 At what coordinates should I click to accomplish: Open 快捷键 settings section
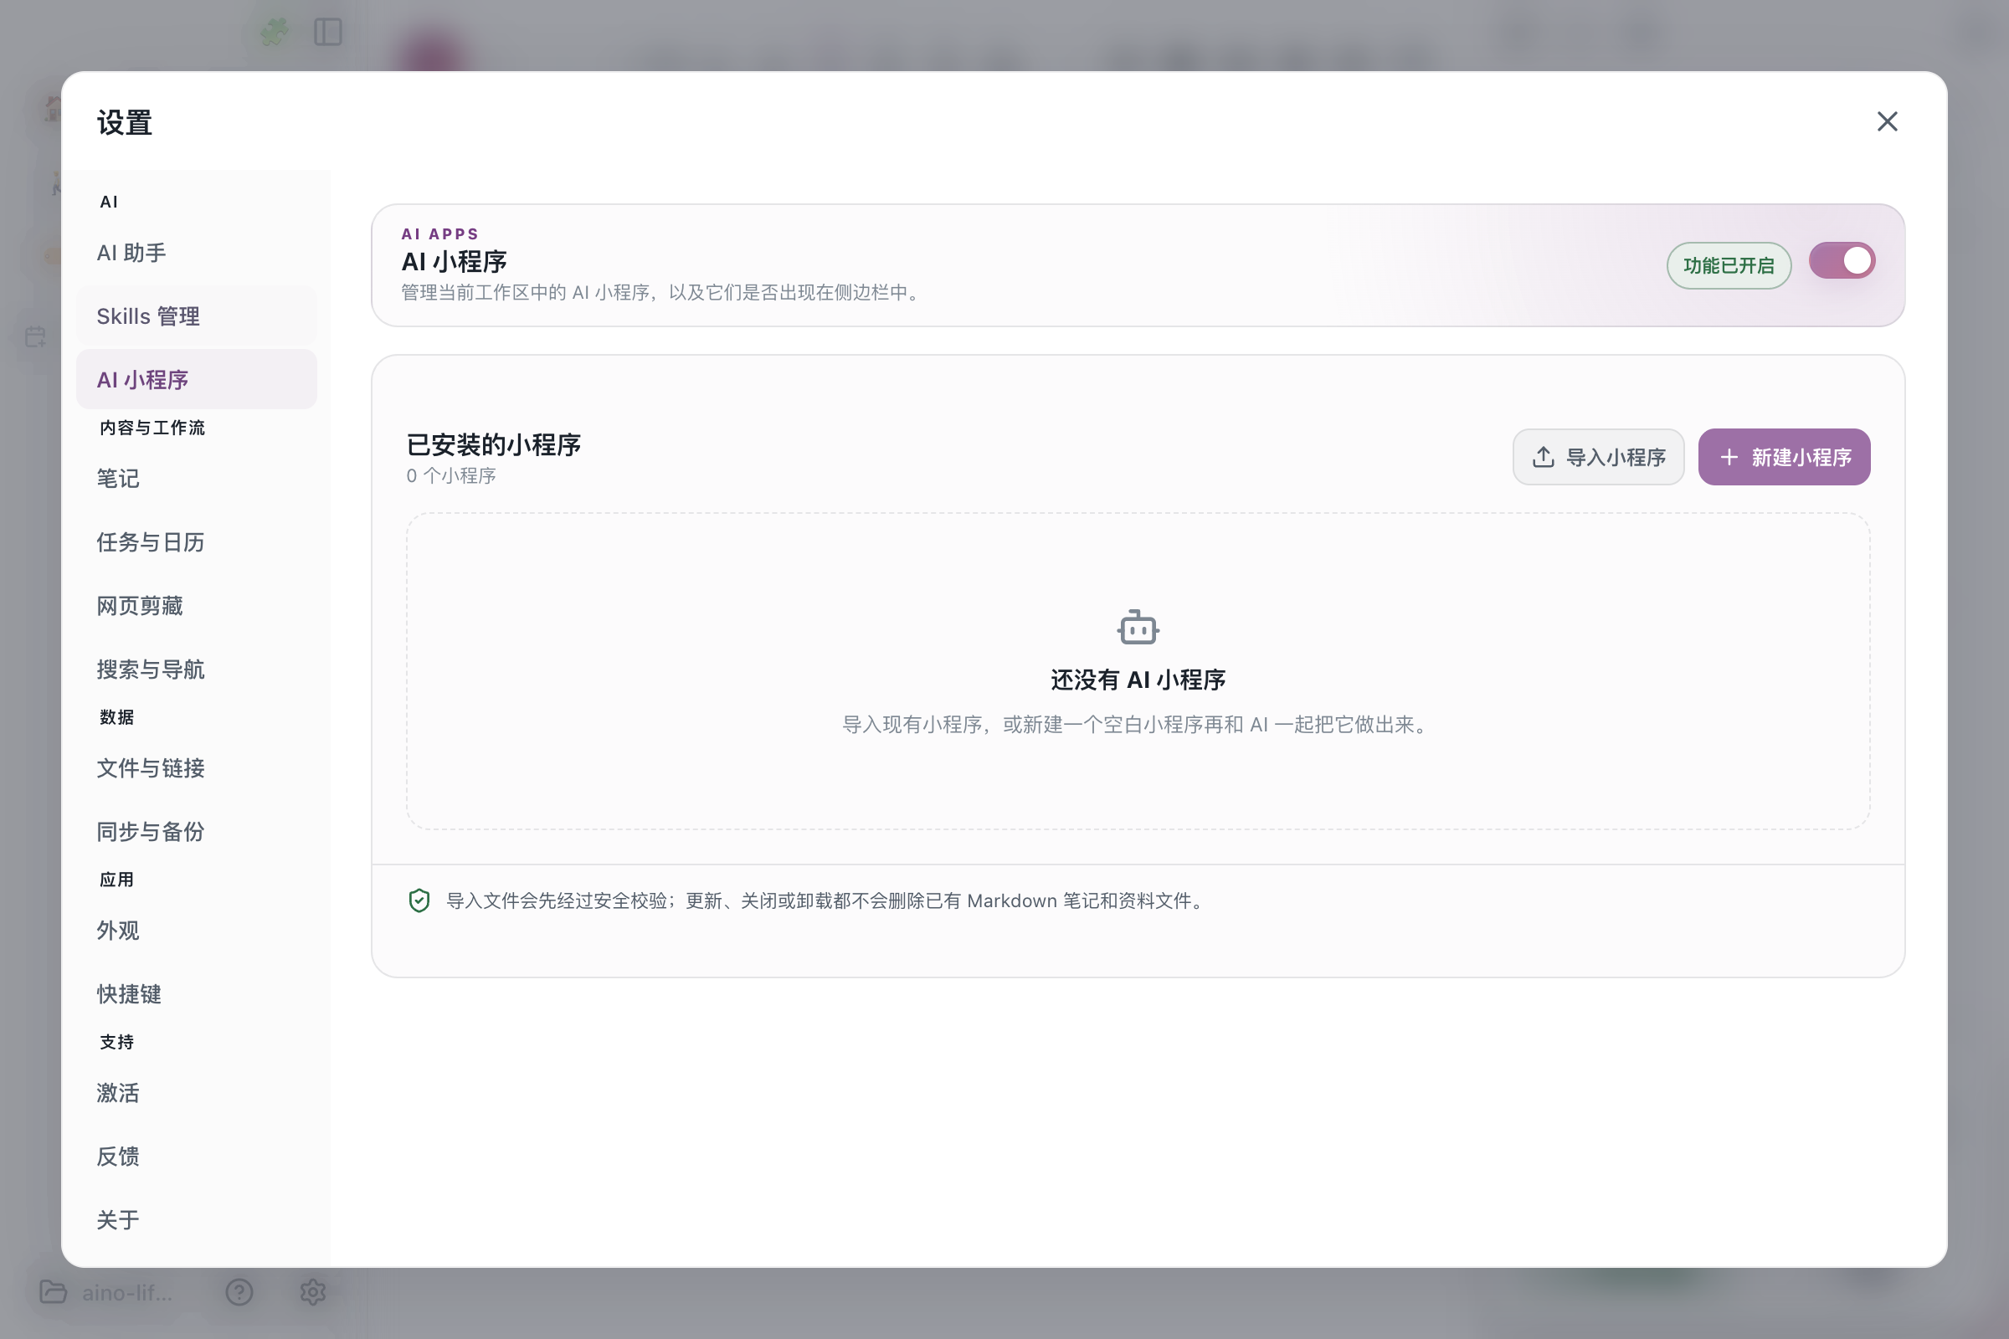pyautogui.click(x=197, y=994)
